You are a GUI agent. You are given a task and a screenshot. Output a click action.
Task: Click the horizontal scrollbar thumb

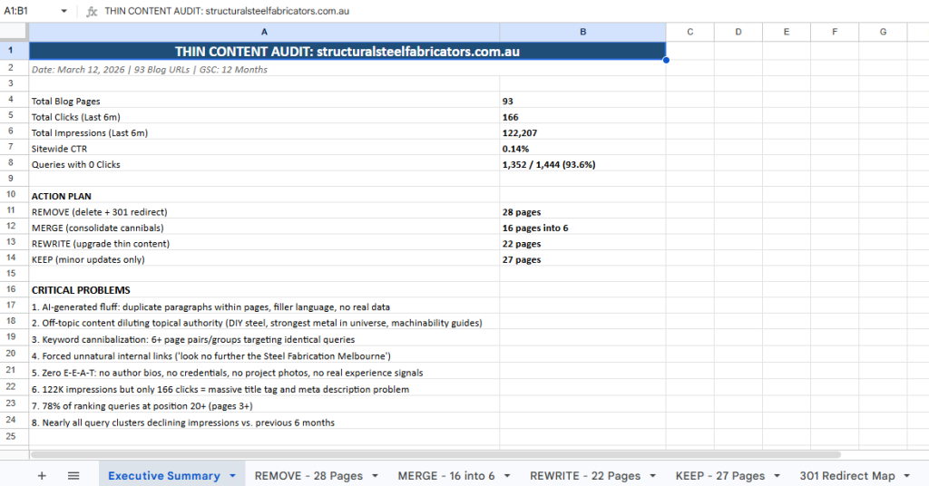(436, 454)
